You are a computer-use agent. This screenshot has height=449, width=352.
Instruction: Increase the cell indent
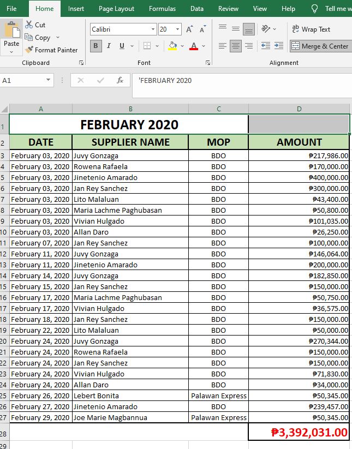coord(279,46)
